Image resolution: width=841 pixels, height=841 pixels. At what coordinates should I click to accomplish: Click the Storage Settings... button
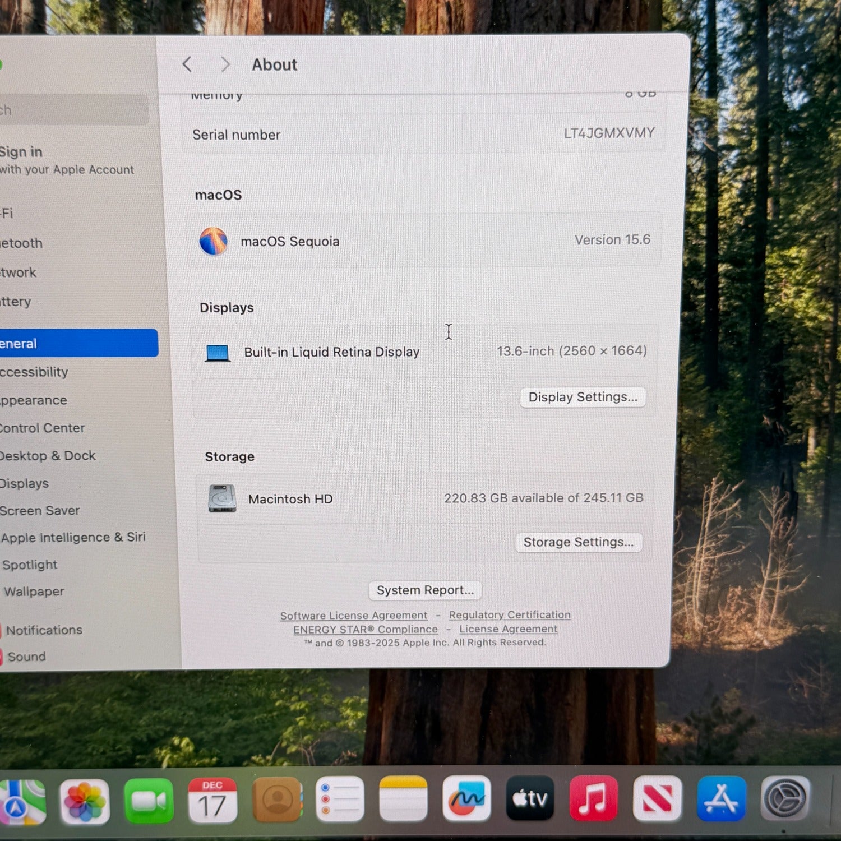tap(578, 542)
